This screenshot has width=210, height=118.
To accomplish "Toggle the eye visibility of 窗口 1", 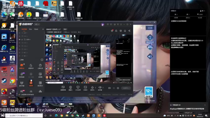I will (x=19, y=56).
